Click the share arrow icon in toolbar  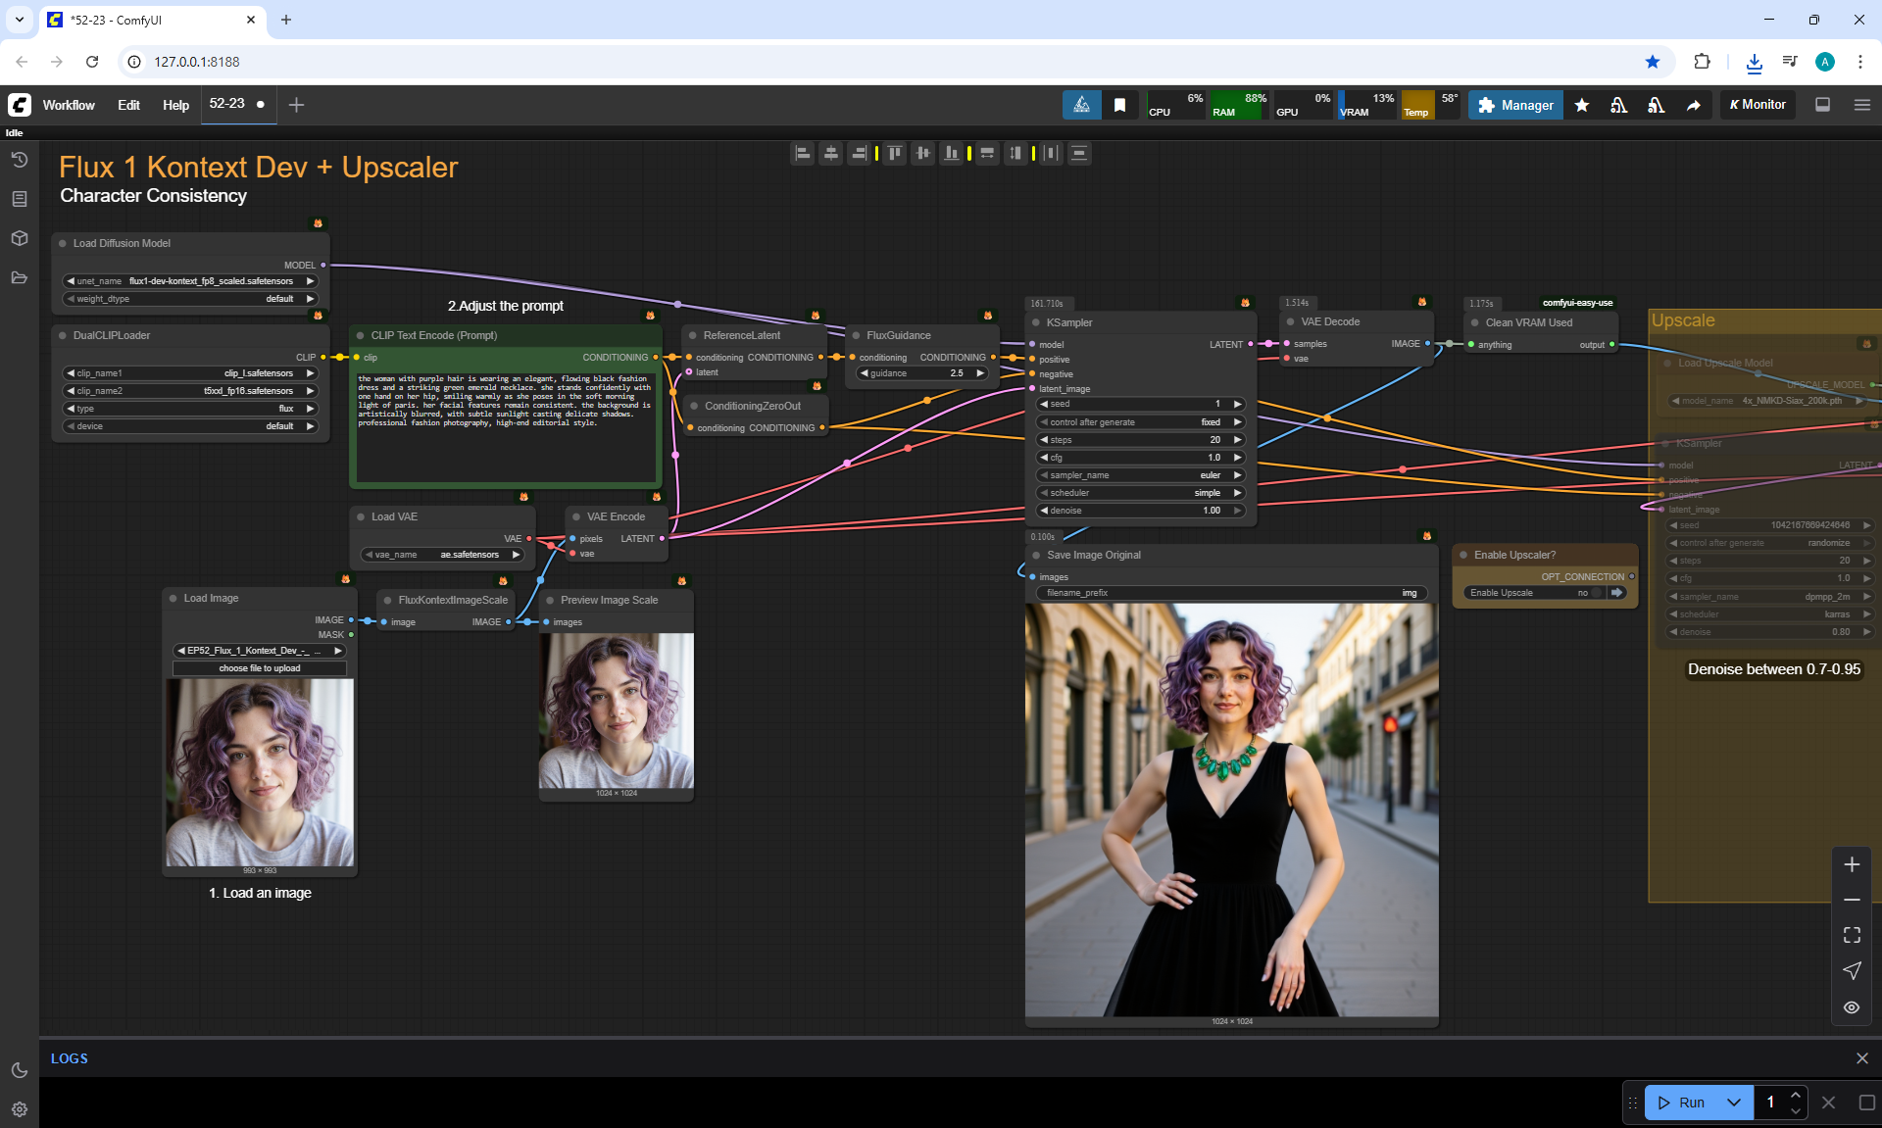[x=1693, y=105]
